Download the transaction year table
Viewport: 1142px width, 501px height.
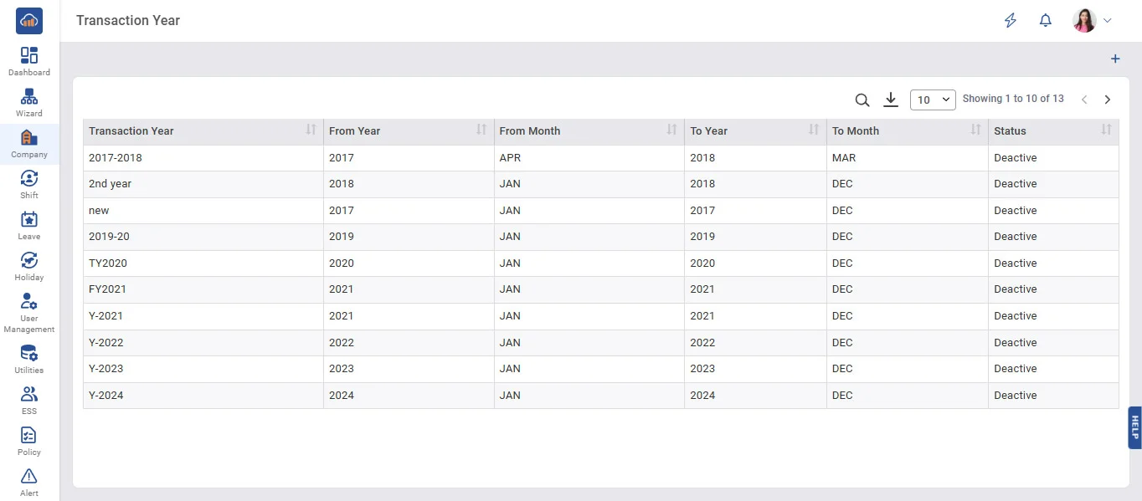[891, 100]
